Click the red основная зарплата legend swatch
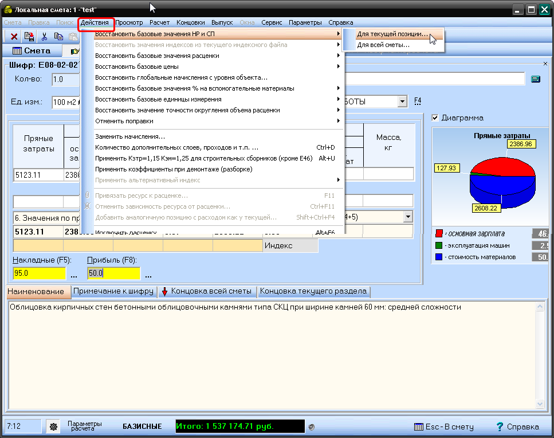This screenshot has height=438, width=554. pyautogui.click(x=439, y=233)
